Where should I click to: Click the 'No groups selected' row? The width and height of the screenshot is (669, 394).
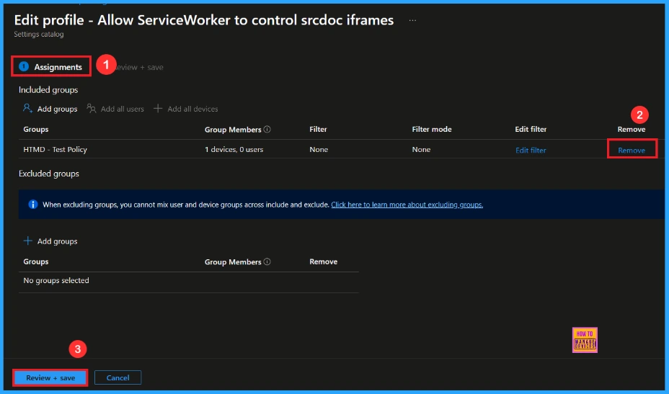(x=189, y=281)
